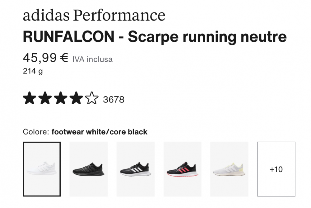Select the all-white shoe color variant
The width and height of the screenshot is (311, 208).
click(42, 169)
